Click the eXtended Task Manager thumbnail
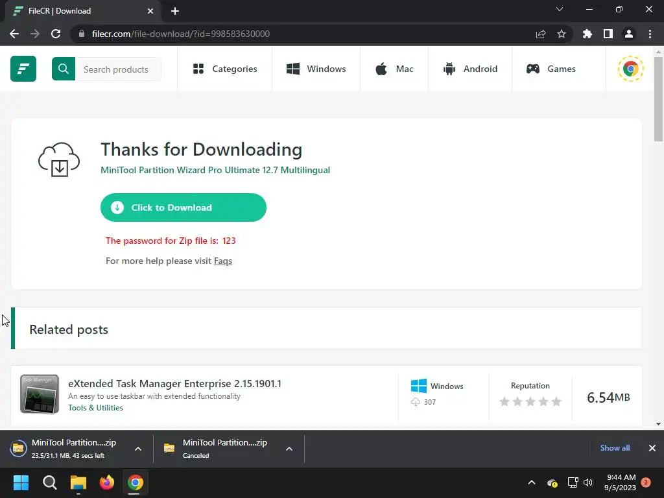Viewport: 664px width, 498px height. pyautogui.click(x=40, y=394)
